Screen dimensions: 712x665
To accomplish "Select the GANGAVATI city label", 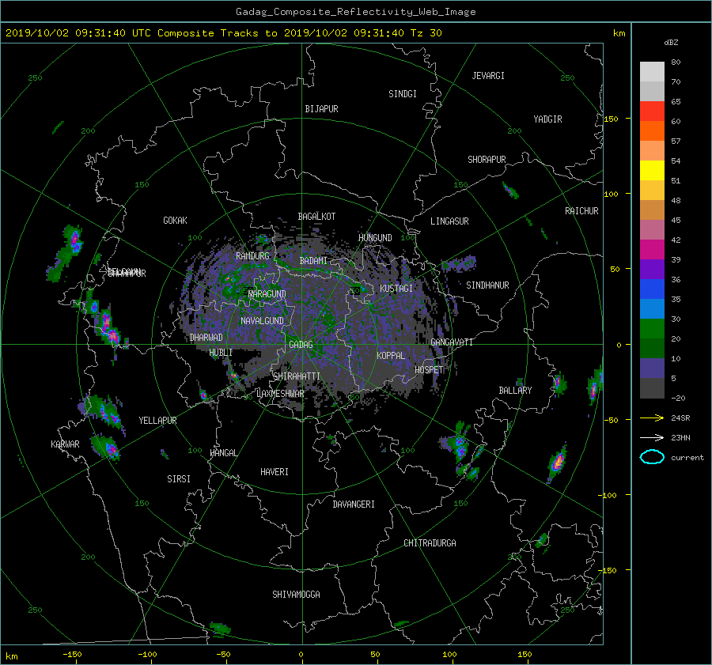I will pyautogui.click(x=452, y=342).
